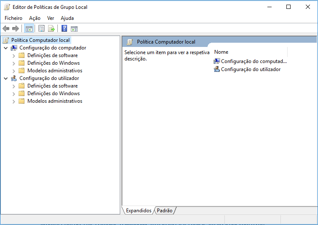
Task: Switch to the Padrão tab
Action: click(164, 210)
